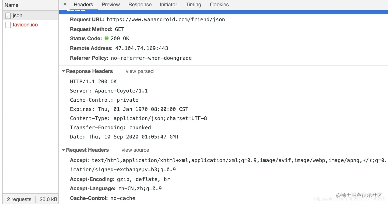388x204 pixels.
Task: Click the Accept-Language zh-CN value
Action: (140, 188)
